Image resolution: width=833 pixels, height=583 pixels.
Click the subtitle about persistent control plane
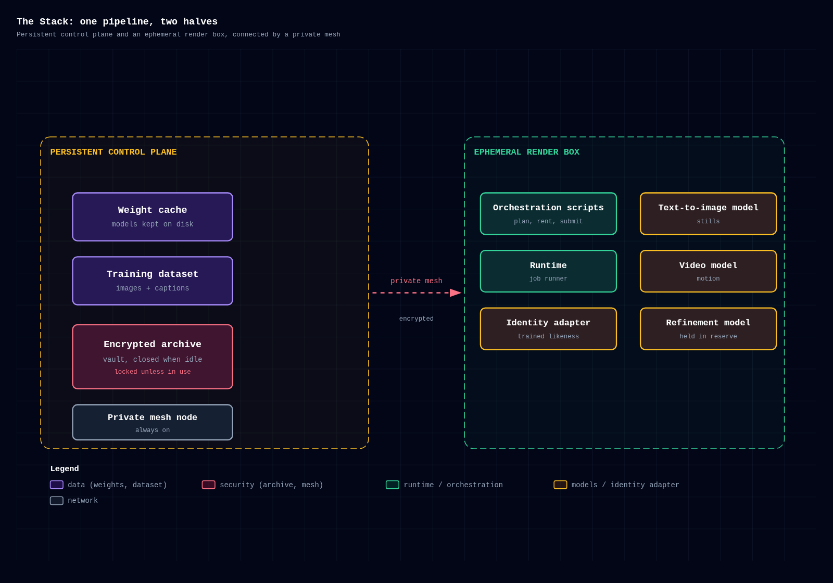coord(179,34)
